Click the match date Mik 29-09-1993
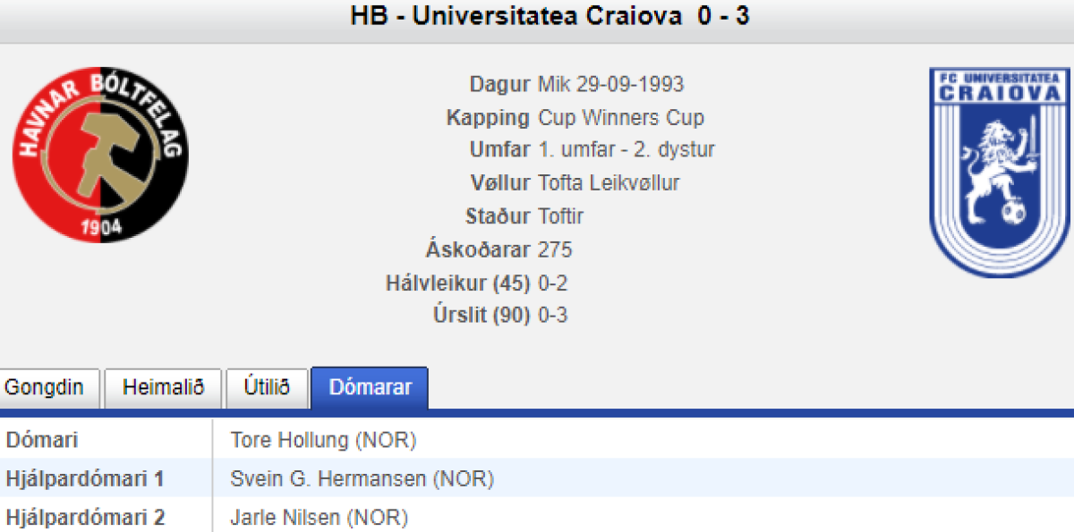This screenshot has height=532, width=1074. 610,85
